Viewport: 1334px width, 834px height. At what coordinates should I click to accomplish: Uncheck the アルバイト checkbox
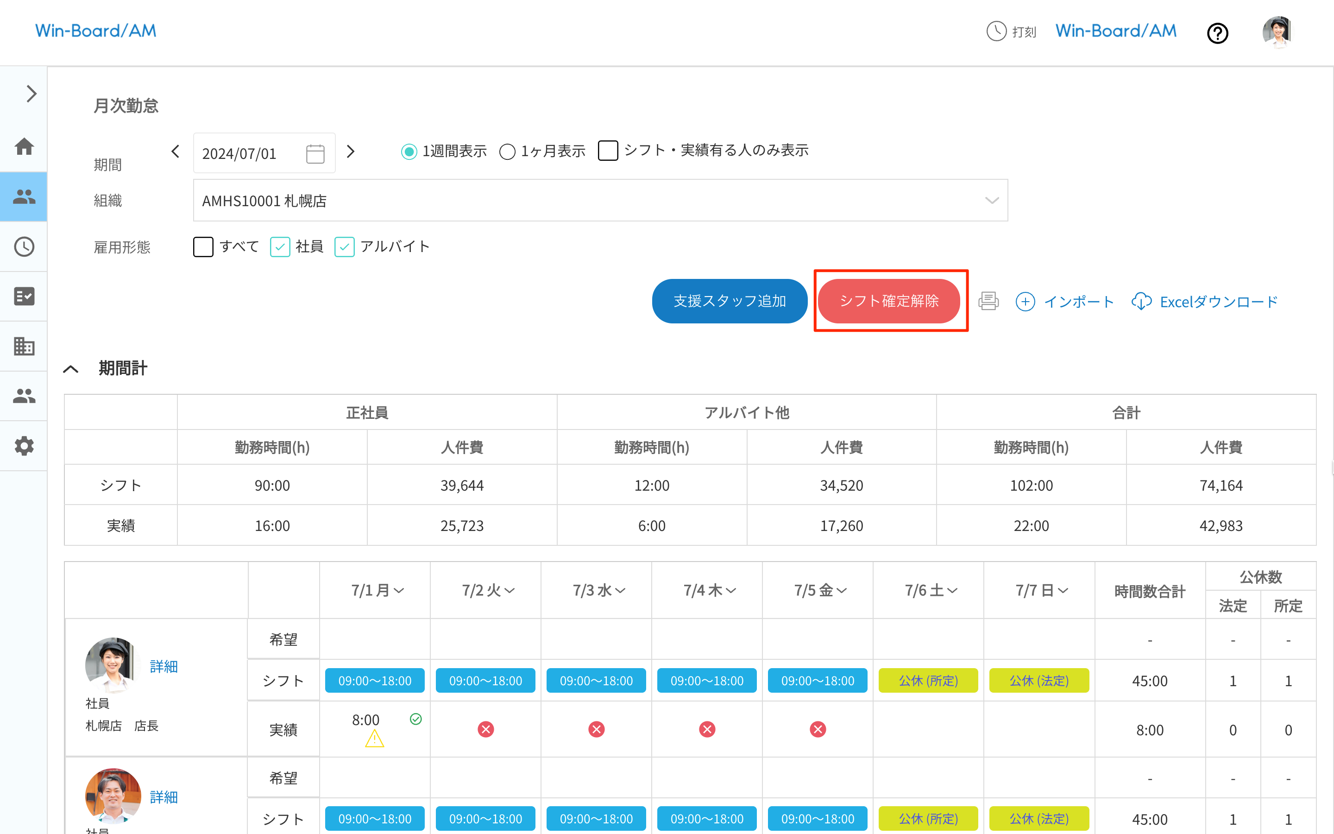[345, 246]
